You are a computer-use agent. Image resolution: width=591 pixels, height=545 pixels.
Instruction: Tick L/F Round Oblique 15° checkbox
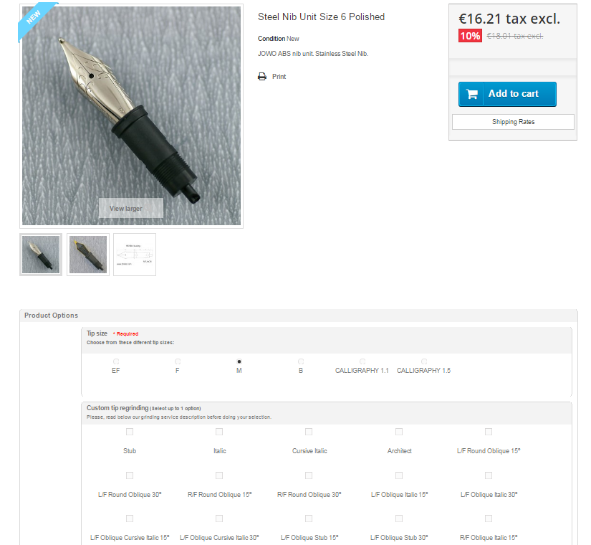[489, 432]
